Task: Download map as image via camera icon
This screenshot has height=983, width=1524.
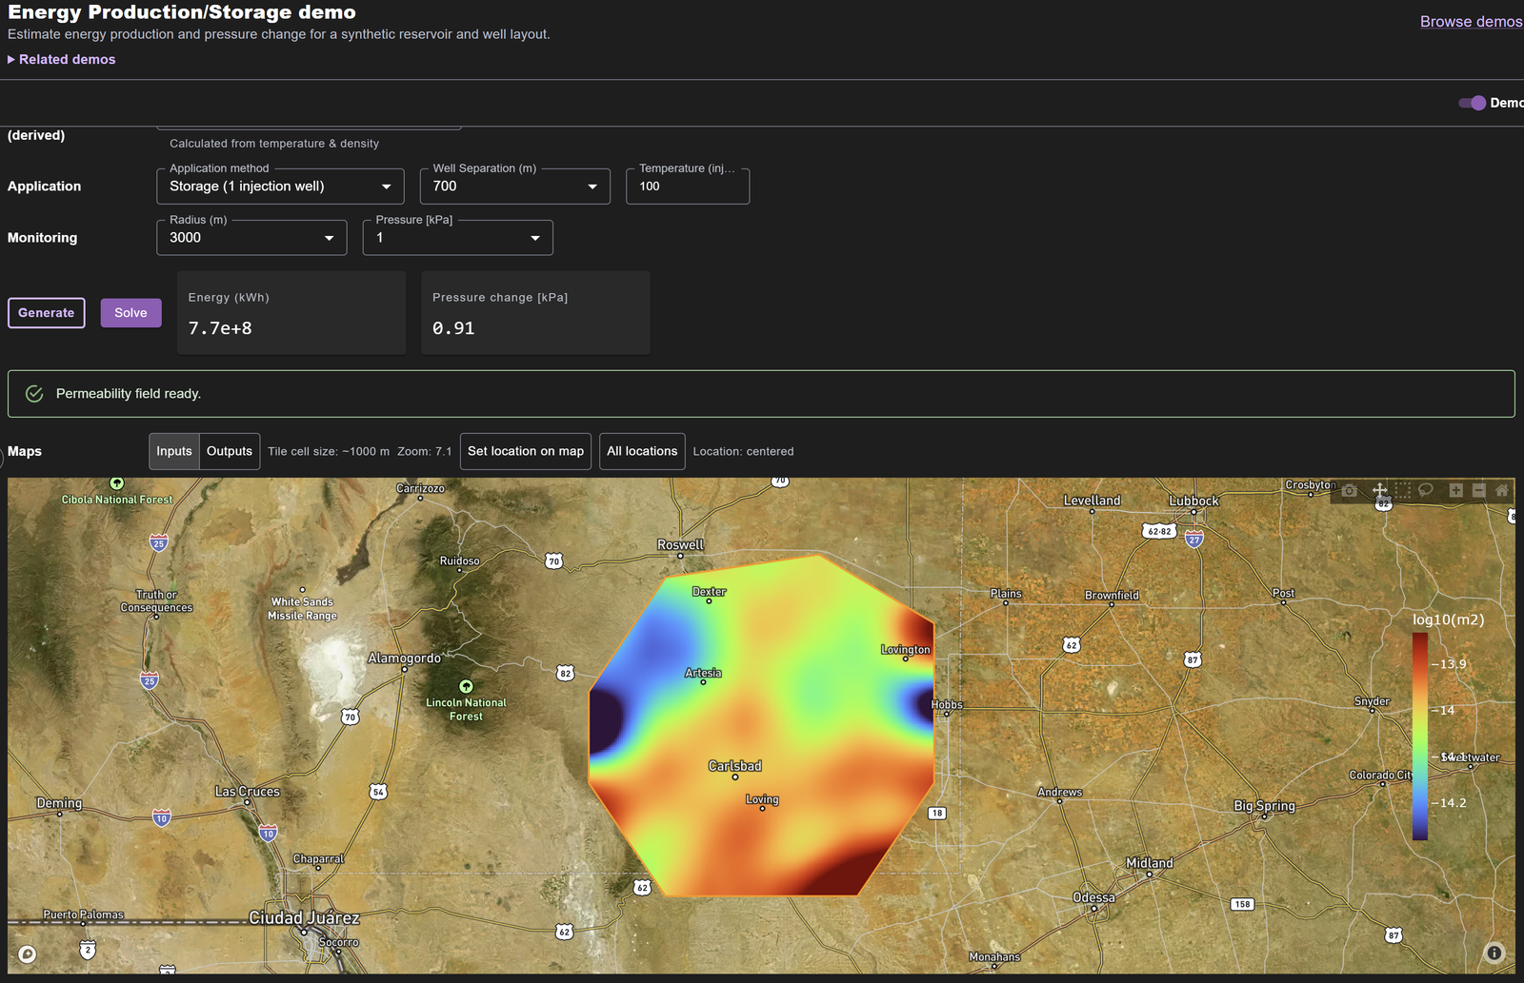Action: pyautogui.click(x=1349, y=490)
